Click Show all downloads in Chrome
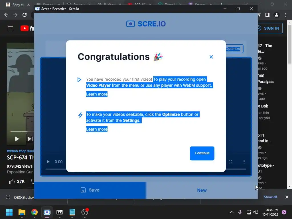Screen dimensions: 292x219 pos(270,197)
